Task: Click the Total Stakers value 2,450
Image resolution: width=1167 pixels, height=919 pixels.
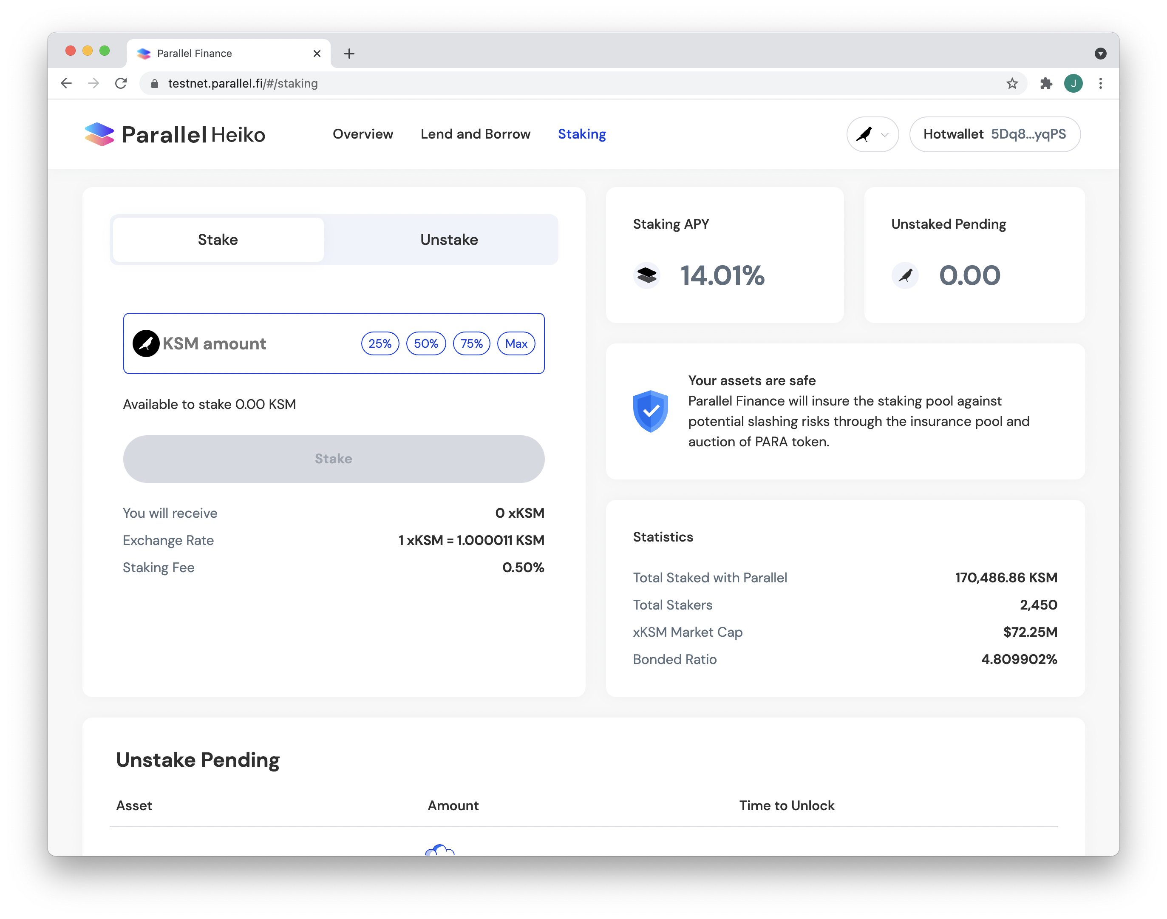Action: [1039, 605]
